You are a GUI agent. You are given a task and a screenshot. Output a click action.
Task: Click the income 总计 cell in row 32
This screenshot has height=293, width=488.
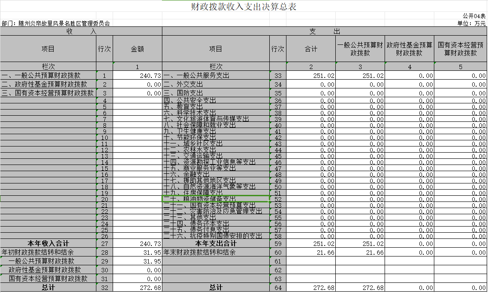(x=48, y=287)
